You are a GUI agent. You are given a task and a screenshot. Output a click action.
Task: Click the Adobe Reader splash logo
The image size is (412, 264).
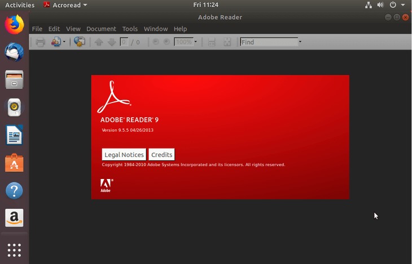pos(114,97)
